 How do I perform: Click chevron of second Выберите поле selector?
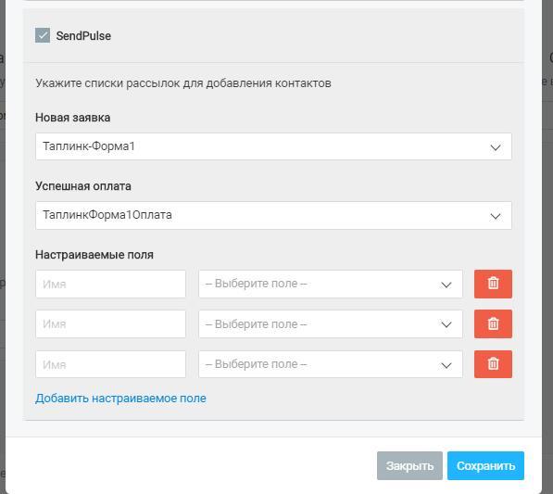446,324
